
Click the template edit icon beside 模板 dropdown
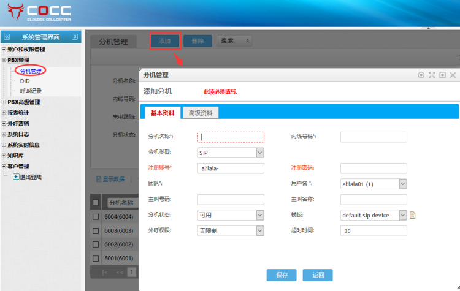click(x=413, y=215)
